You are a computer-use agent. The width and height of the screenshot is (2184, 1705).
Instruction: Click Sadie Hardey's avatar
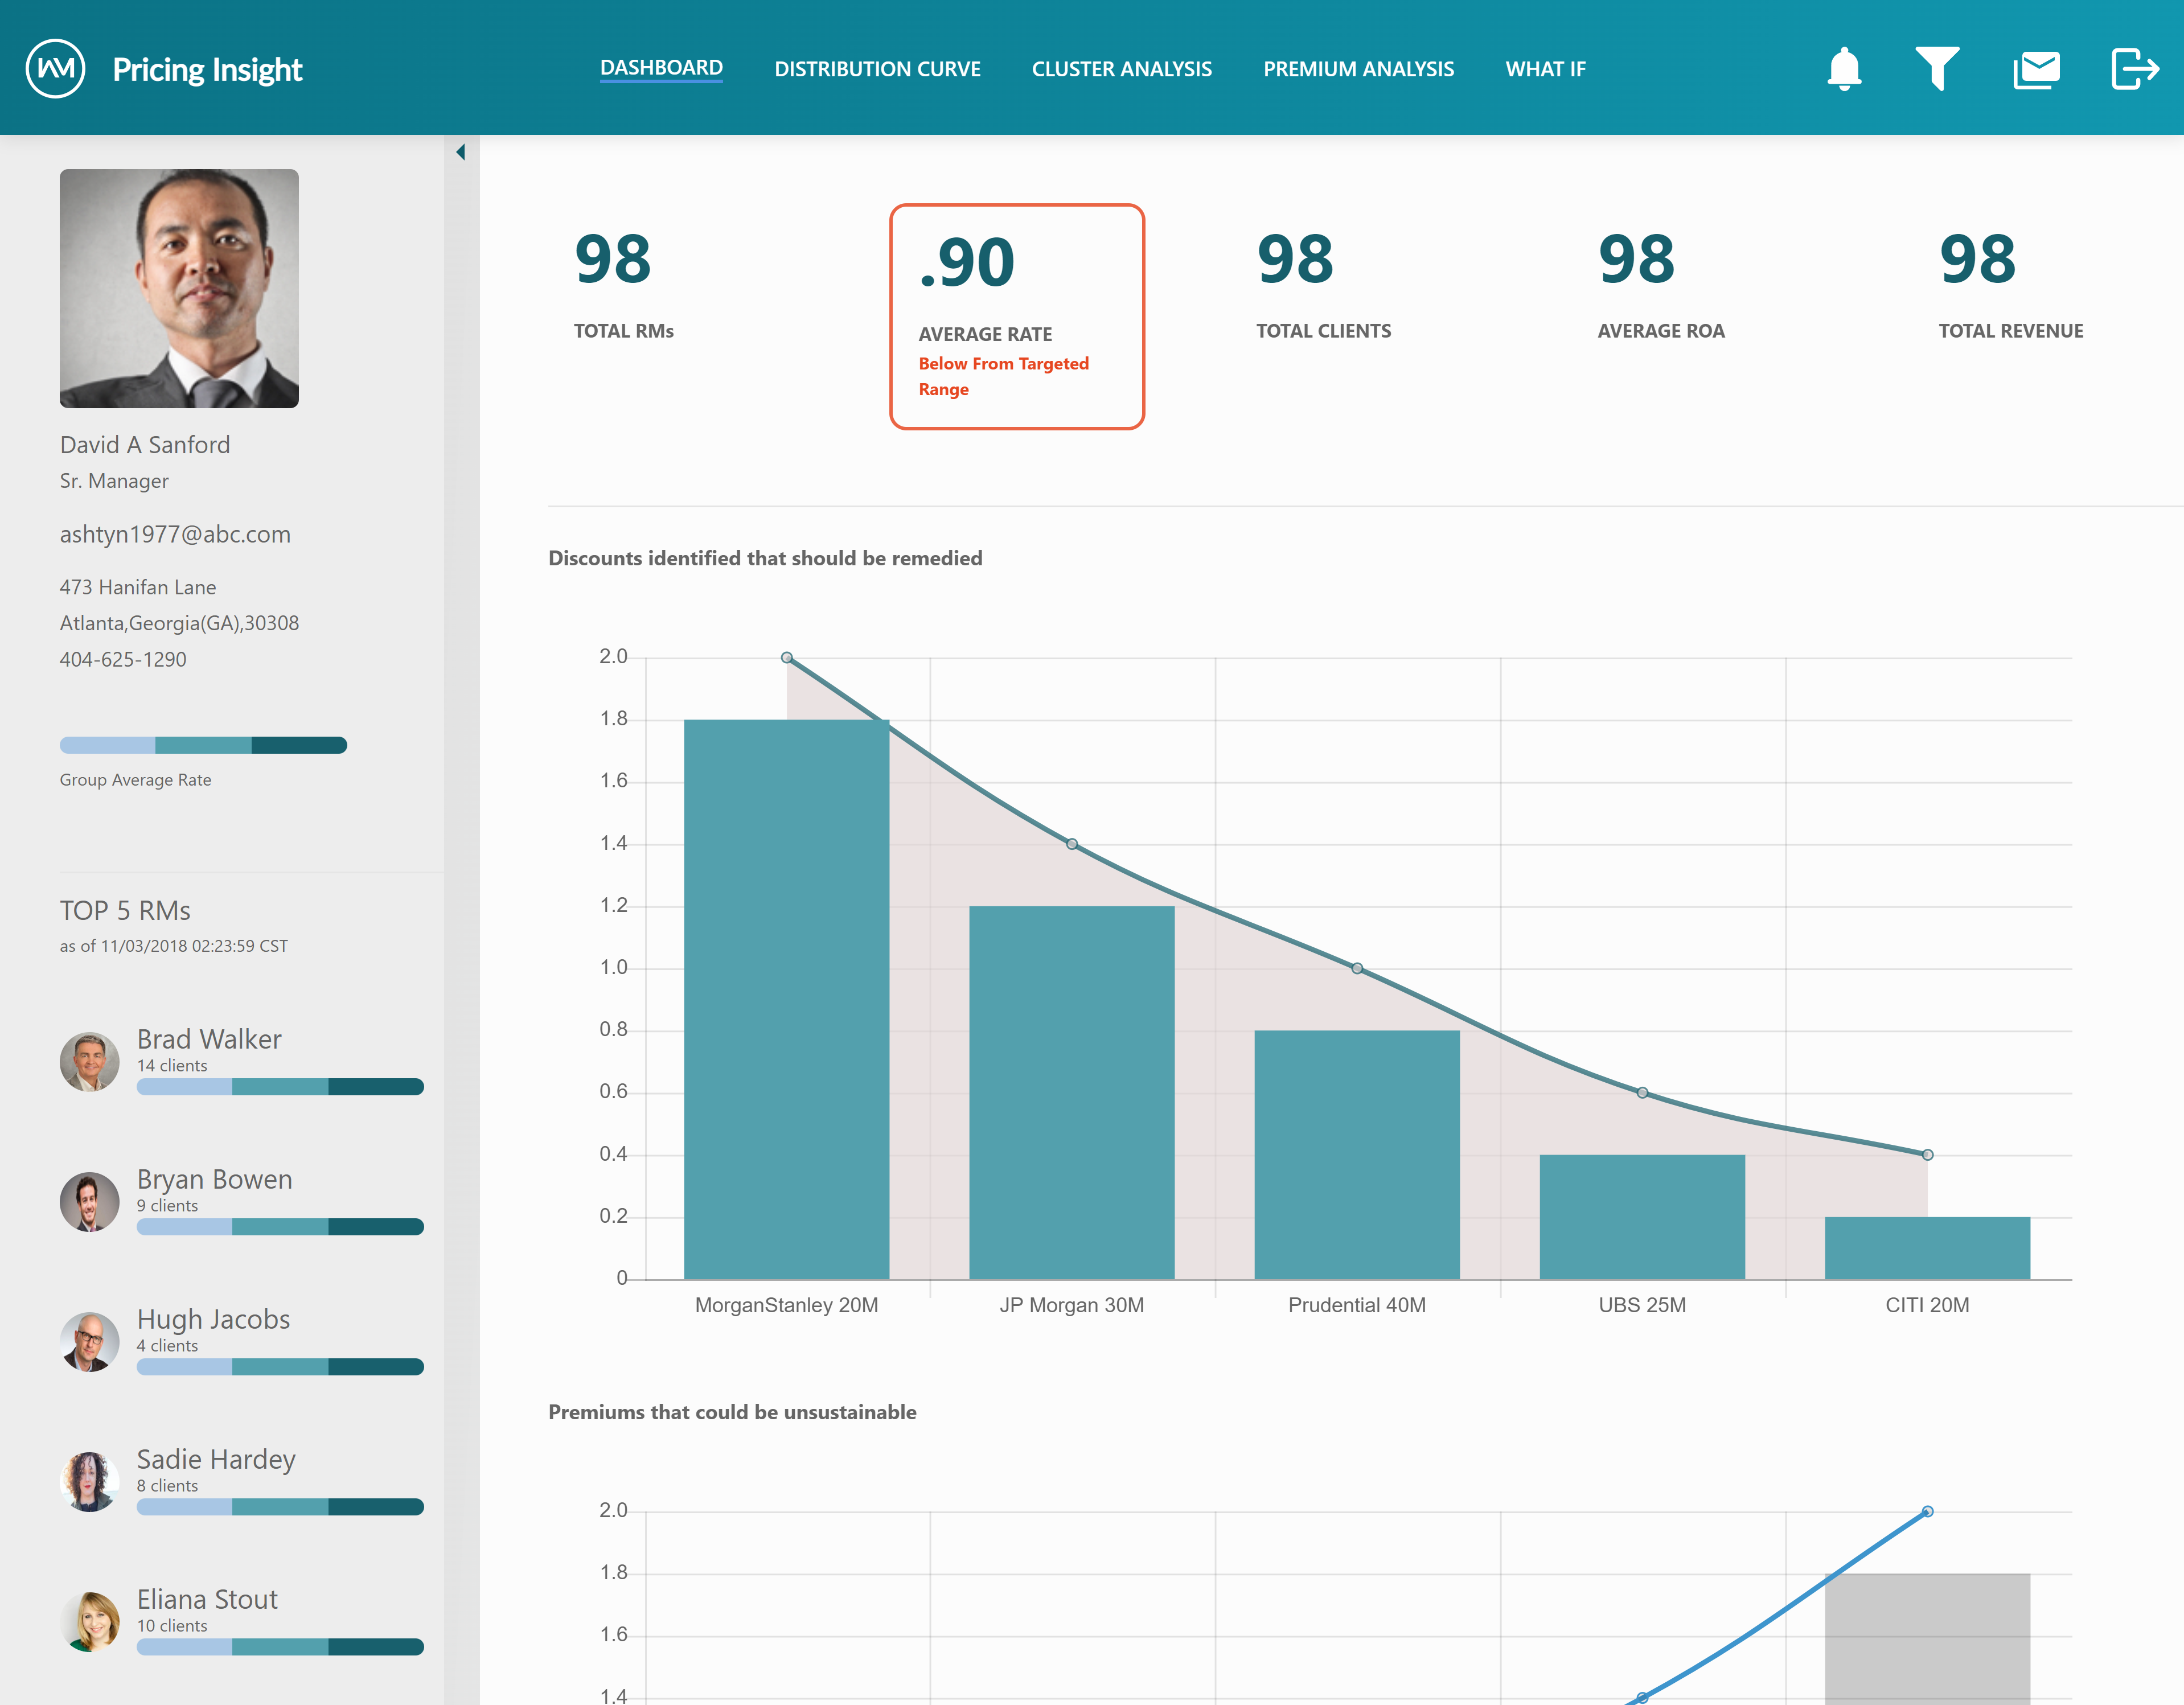click(90, 1481)
